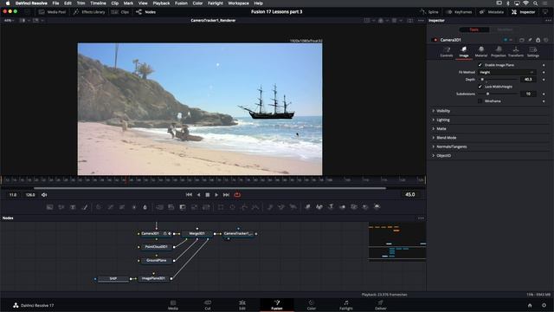Add a Paint tool from toolbar
Screen dimensions: 554x312
point(85,207)
